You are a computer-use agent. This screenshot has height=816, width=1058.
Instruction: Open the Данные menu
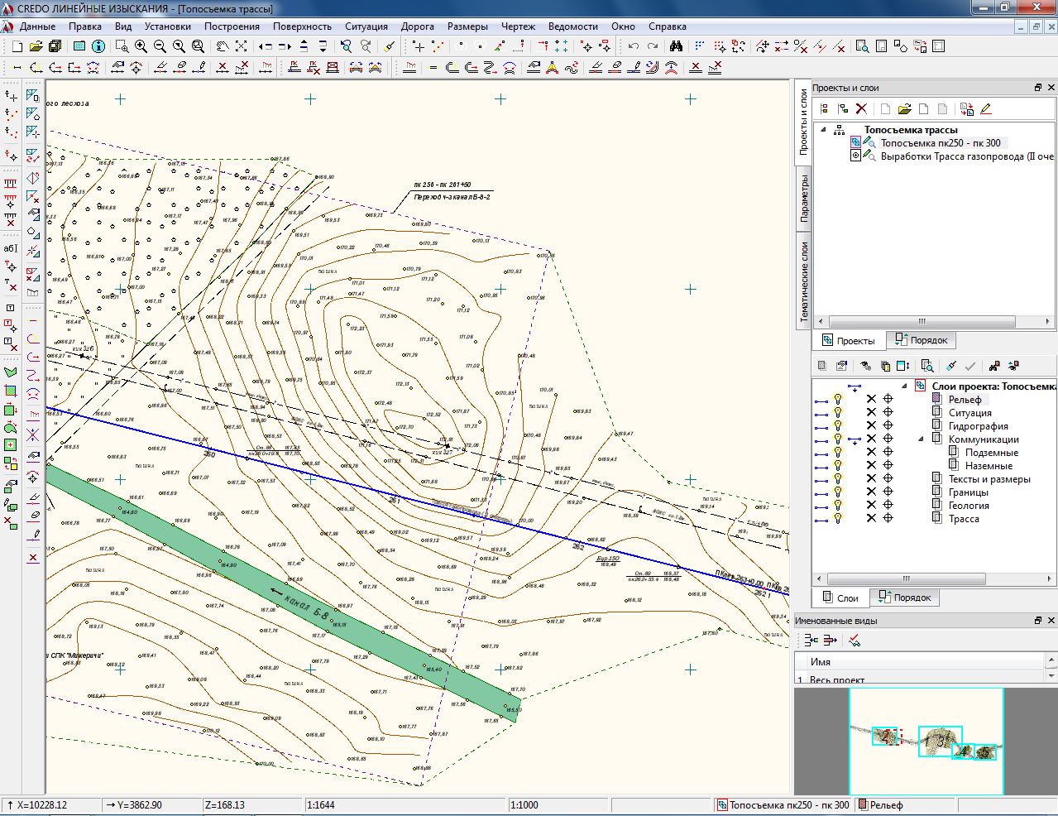pyautogui.click(x=37, y=26)
